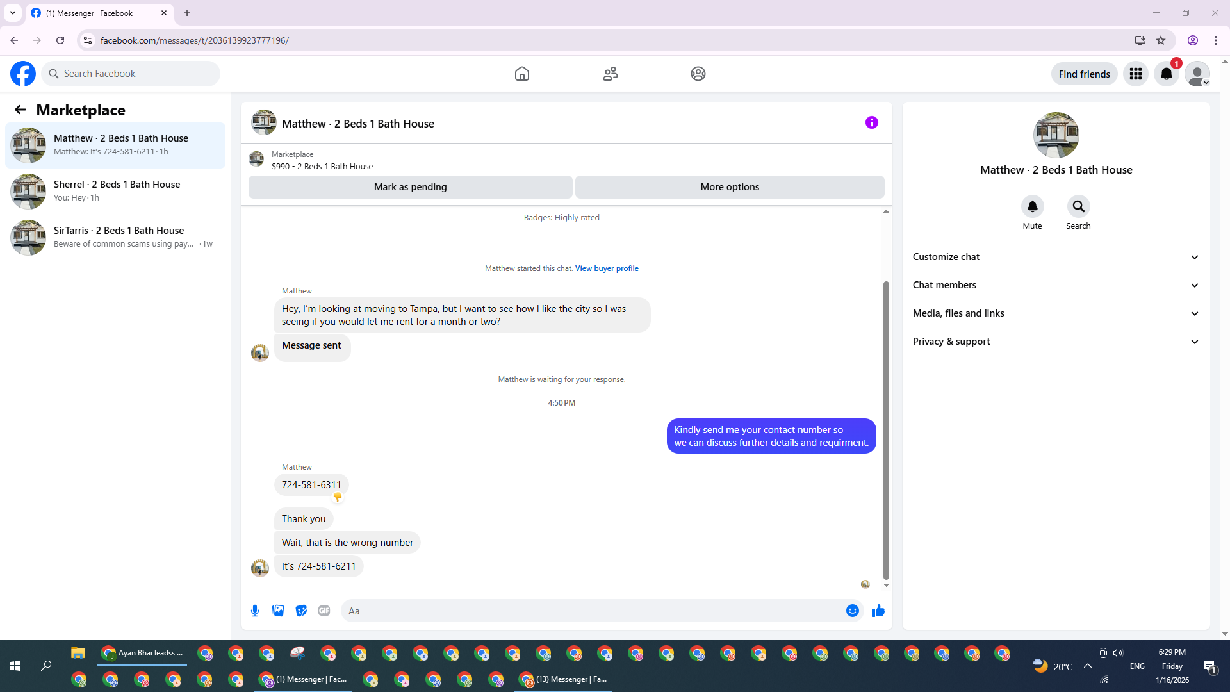Open Sherrel's 2 Beds 1 Bath conversation

[x=115, y=191]
